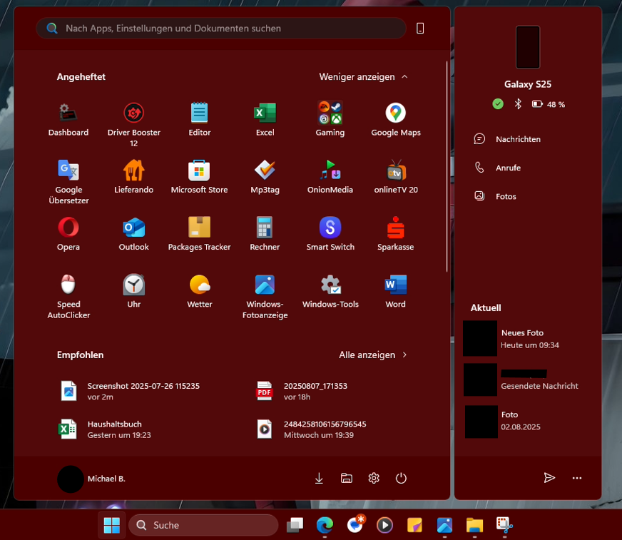
Task: Click the taskbar Suche search box
Action: (x=203, y=525)
